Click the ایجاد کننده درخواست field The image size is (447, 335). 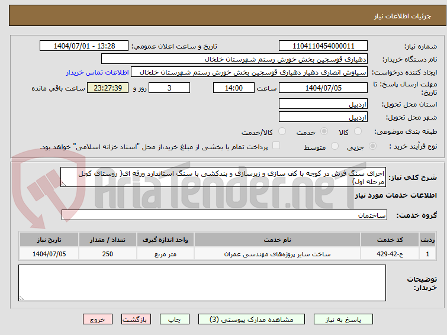click(x=249, y=72)
